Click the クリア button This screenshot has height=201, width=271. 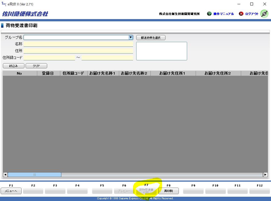coord(36,66)
